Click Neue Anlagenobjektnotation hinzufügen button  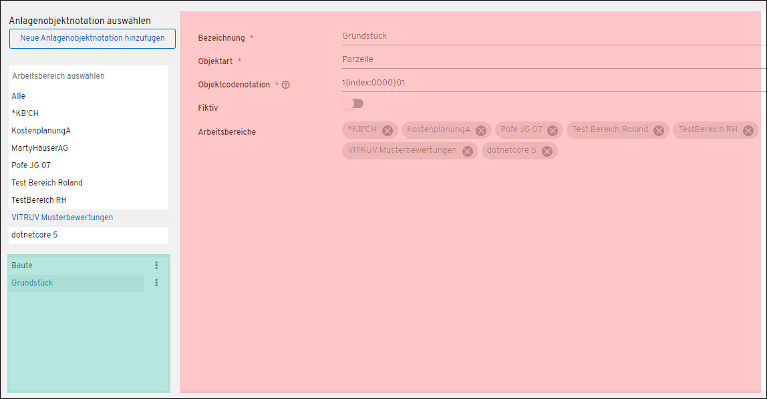[92, 39]
